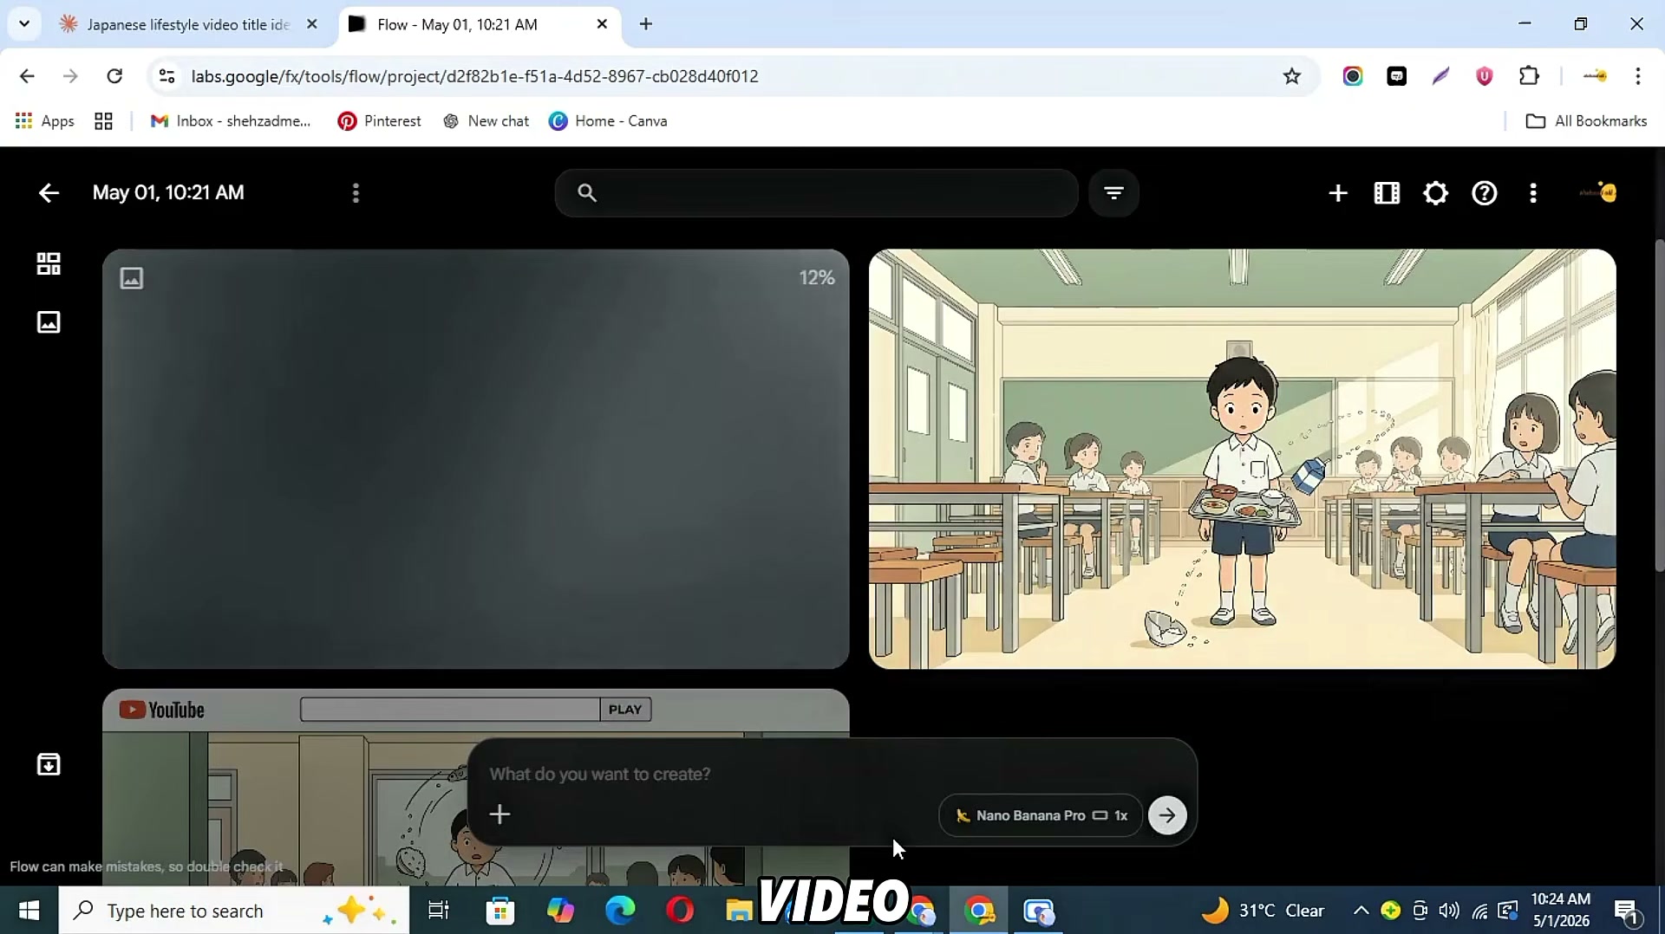Open the archive download sidebar icon
This screenshot has width=1665, height=934.
pyautogui.click(x=49, y=764)
